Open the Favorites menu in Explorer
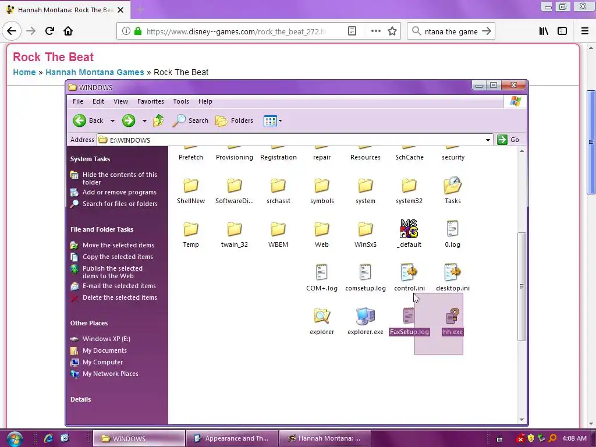 (151, 101)
